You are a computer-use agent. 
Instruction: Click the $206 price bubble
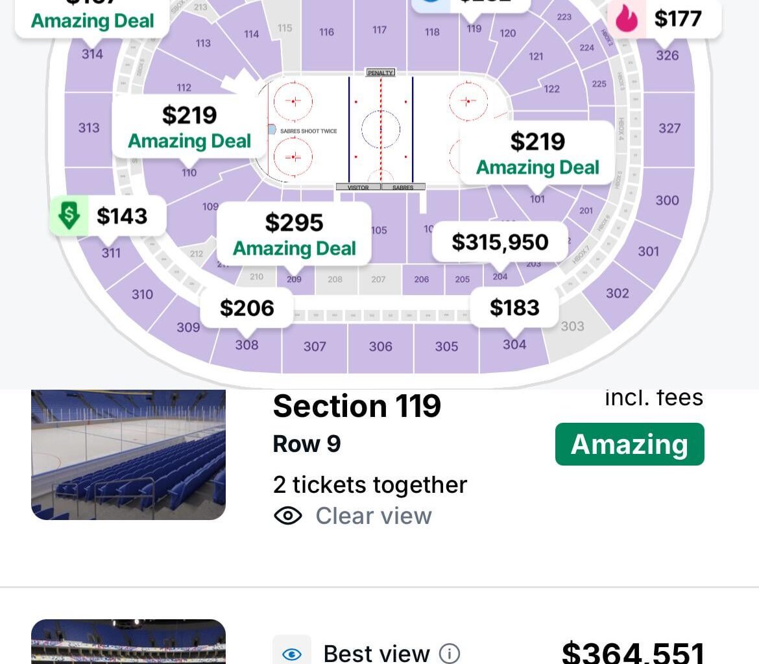click(247, 307)
